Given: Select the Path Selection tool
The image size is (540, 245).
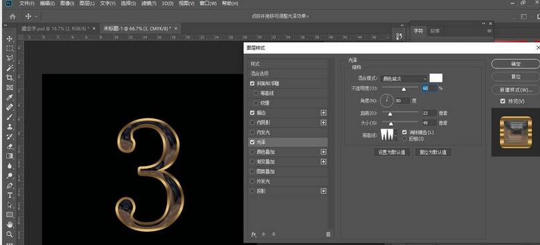Looking at the screenshot, I should pos(9,205).
